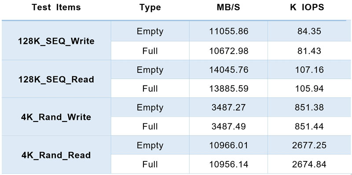Select the 4K_Rand_Write row label
The image size is (352, 175).
(x=56, y=117)
